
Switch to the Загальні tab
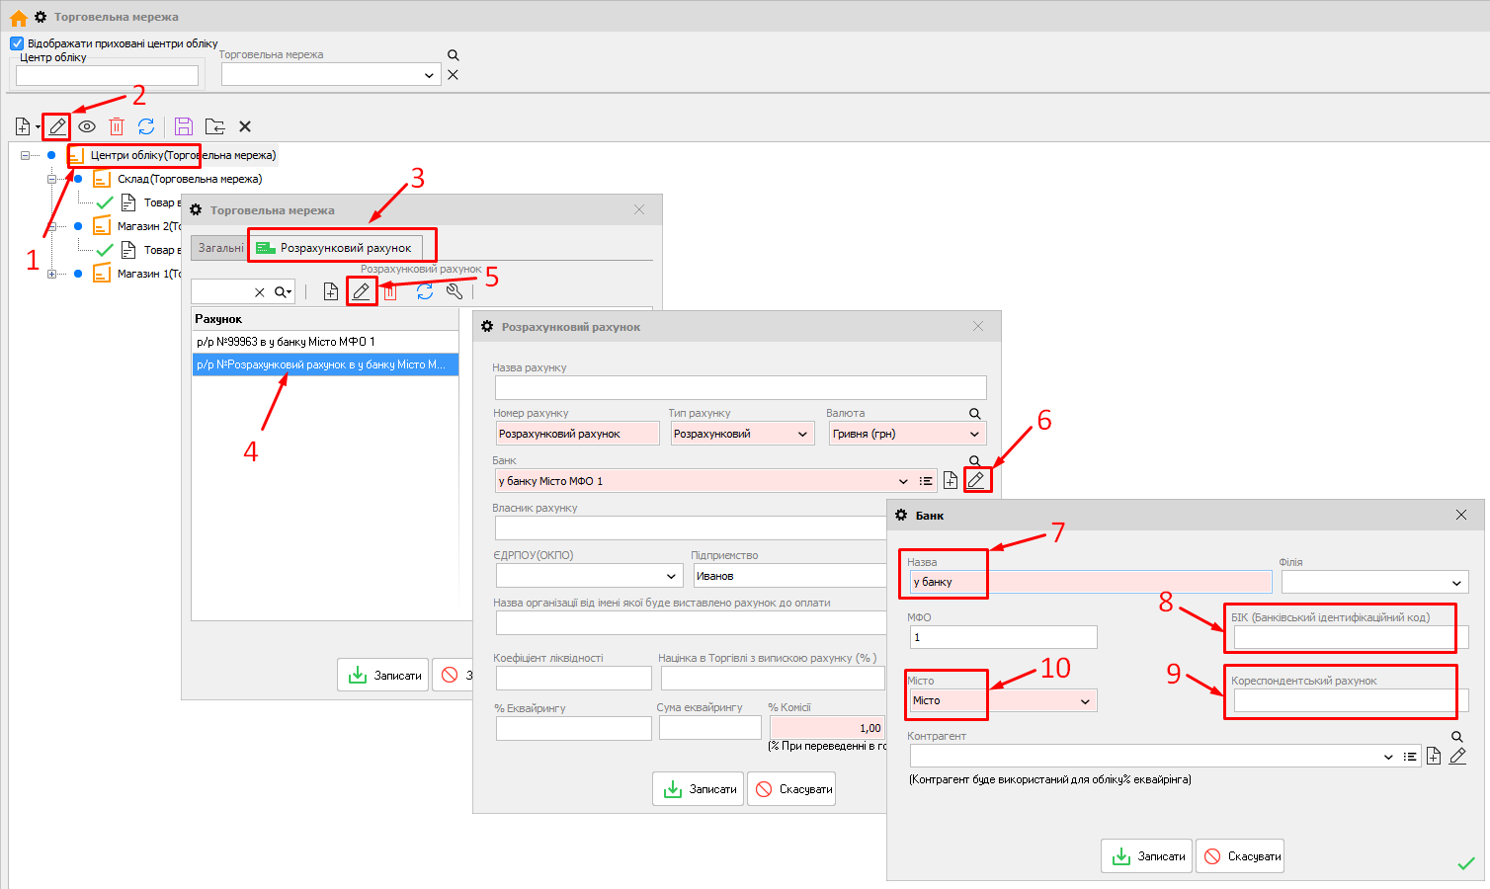219,248
